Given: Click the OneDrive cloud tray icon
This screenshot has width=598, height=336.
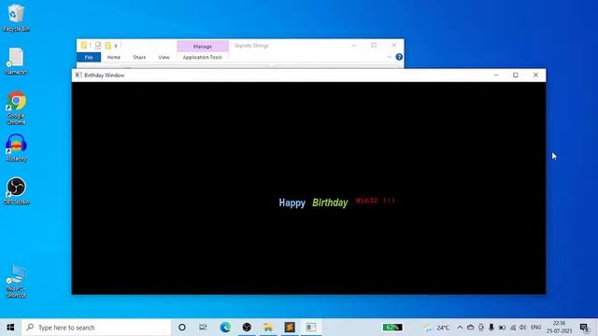Looking at the screenshot, I should pyautogui.click(x=471, y=328).
